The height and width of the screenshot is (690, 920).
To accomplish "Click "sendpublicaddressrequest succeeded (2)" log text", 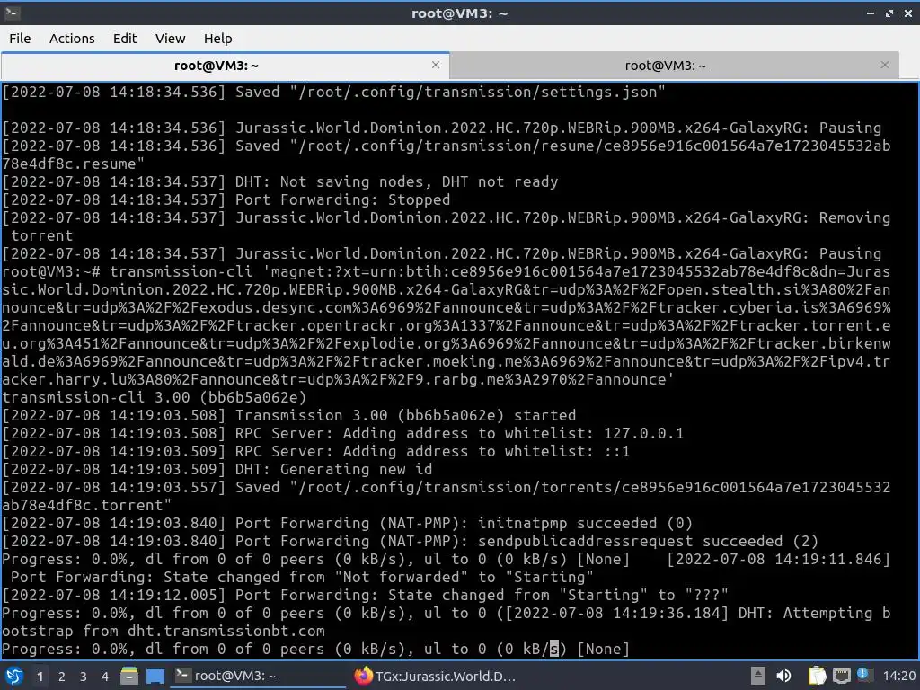I will tap(648, 541).
